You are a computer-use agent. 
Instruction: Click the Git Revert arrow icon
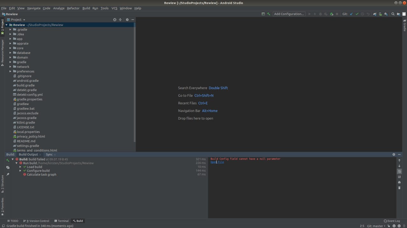point(368,14)
